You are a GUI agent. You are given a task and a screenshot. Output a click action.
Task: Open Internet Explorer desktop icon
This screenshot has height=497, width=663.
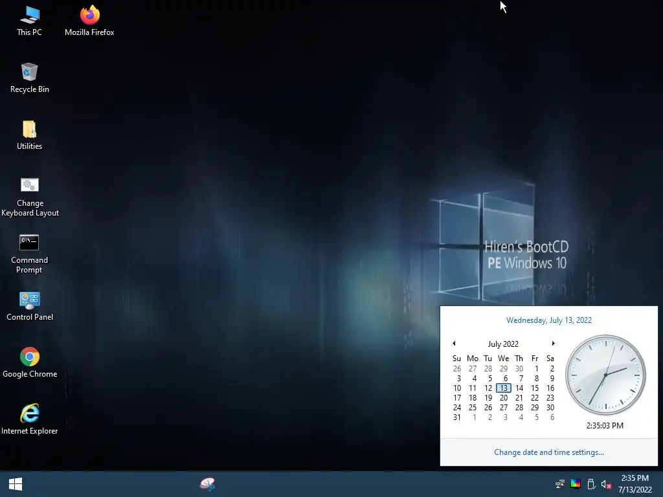pyautogui.click(x=30, y=419)
